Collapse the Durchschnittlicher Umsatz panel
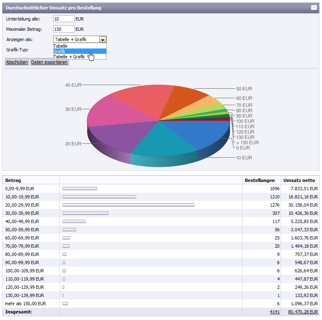This screenshot has height=320, width=322. coord(313,8)
